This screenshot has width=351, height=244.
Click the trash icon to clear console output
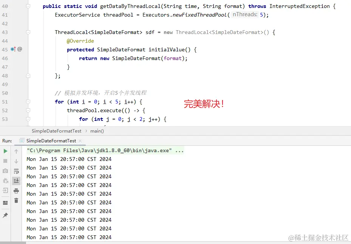coord(15,201)
